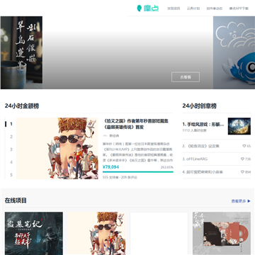The width and height of the screenshot is (255, 255).
Task: Click the blue fish banner on the right
Action: coord(234,52)
